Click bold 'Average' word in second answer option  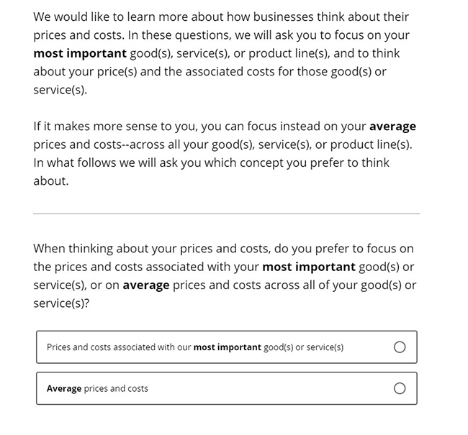pos(64,388)
